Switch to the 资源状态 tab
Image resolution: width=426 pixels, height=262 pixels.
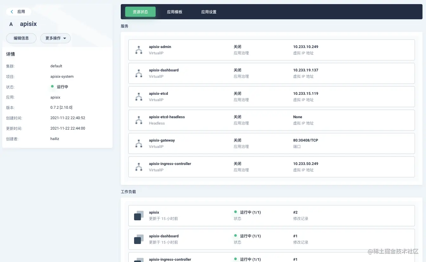pos(140,12)
